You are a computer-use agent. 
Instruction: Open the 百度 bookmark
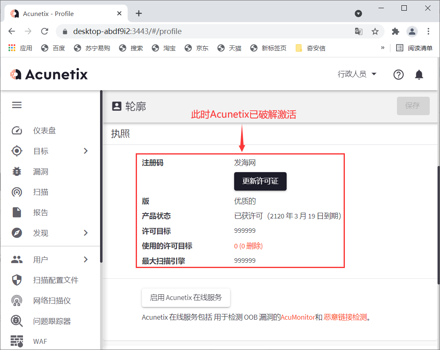pos(53,48)
